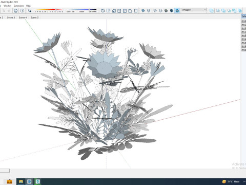Viewport: 246px width, 185px height.
Task: Switch to the Bottom view
Action: [135, 11]
